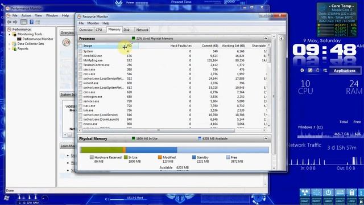
Task: Click globe icon under desktop clock
Action: click(302, 70)
